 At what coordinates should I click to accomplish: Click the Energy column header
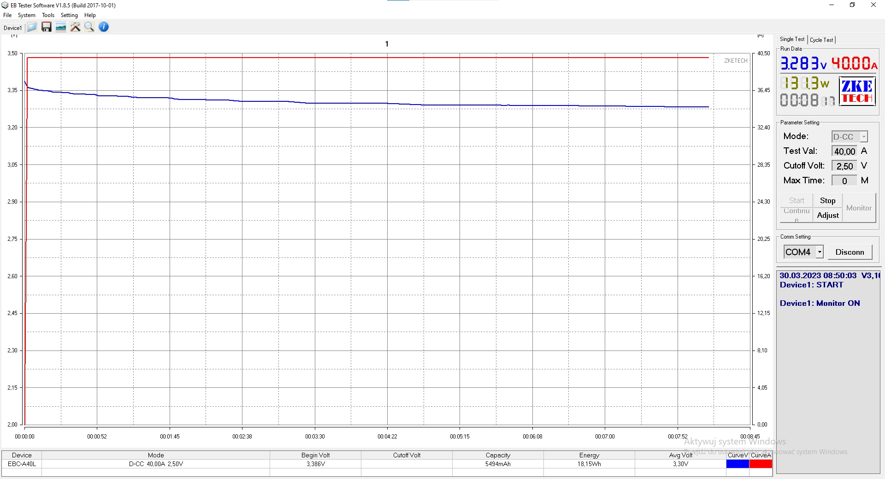589,455
